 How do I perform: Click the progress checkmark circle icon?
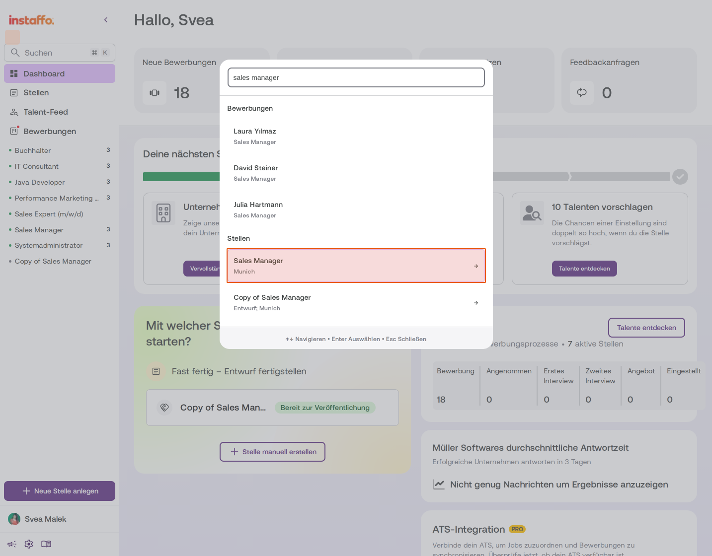(680, 177)
